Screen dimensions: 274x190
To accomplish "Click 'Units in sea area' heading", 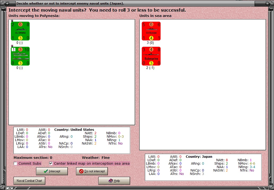I will [x=155, y=16].
